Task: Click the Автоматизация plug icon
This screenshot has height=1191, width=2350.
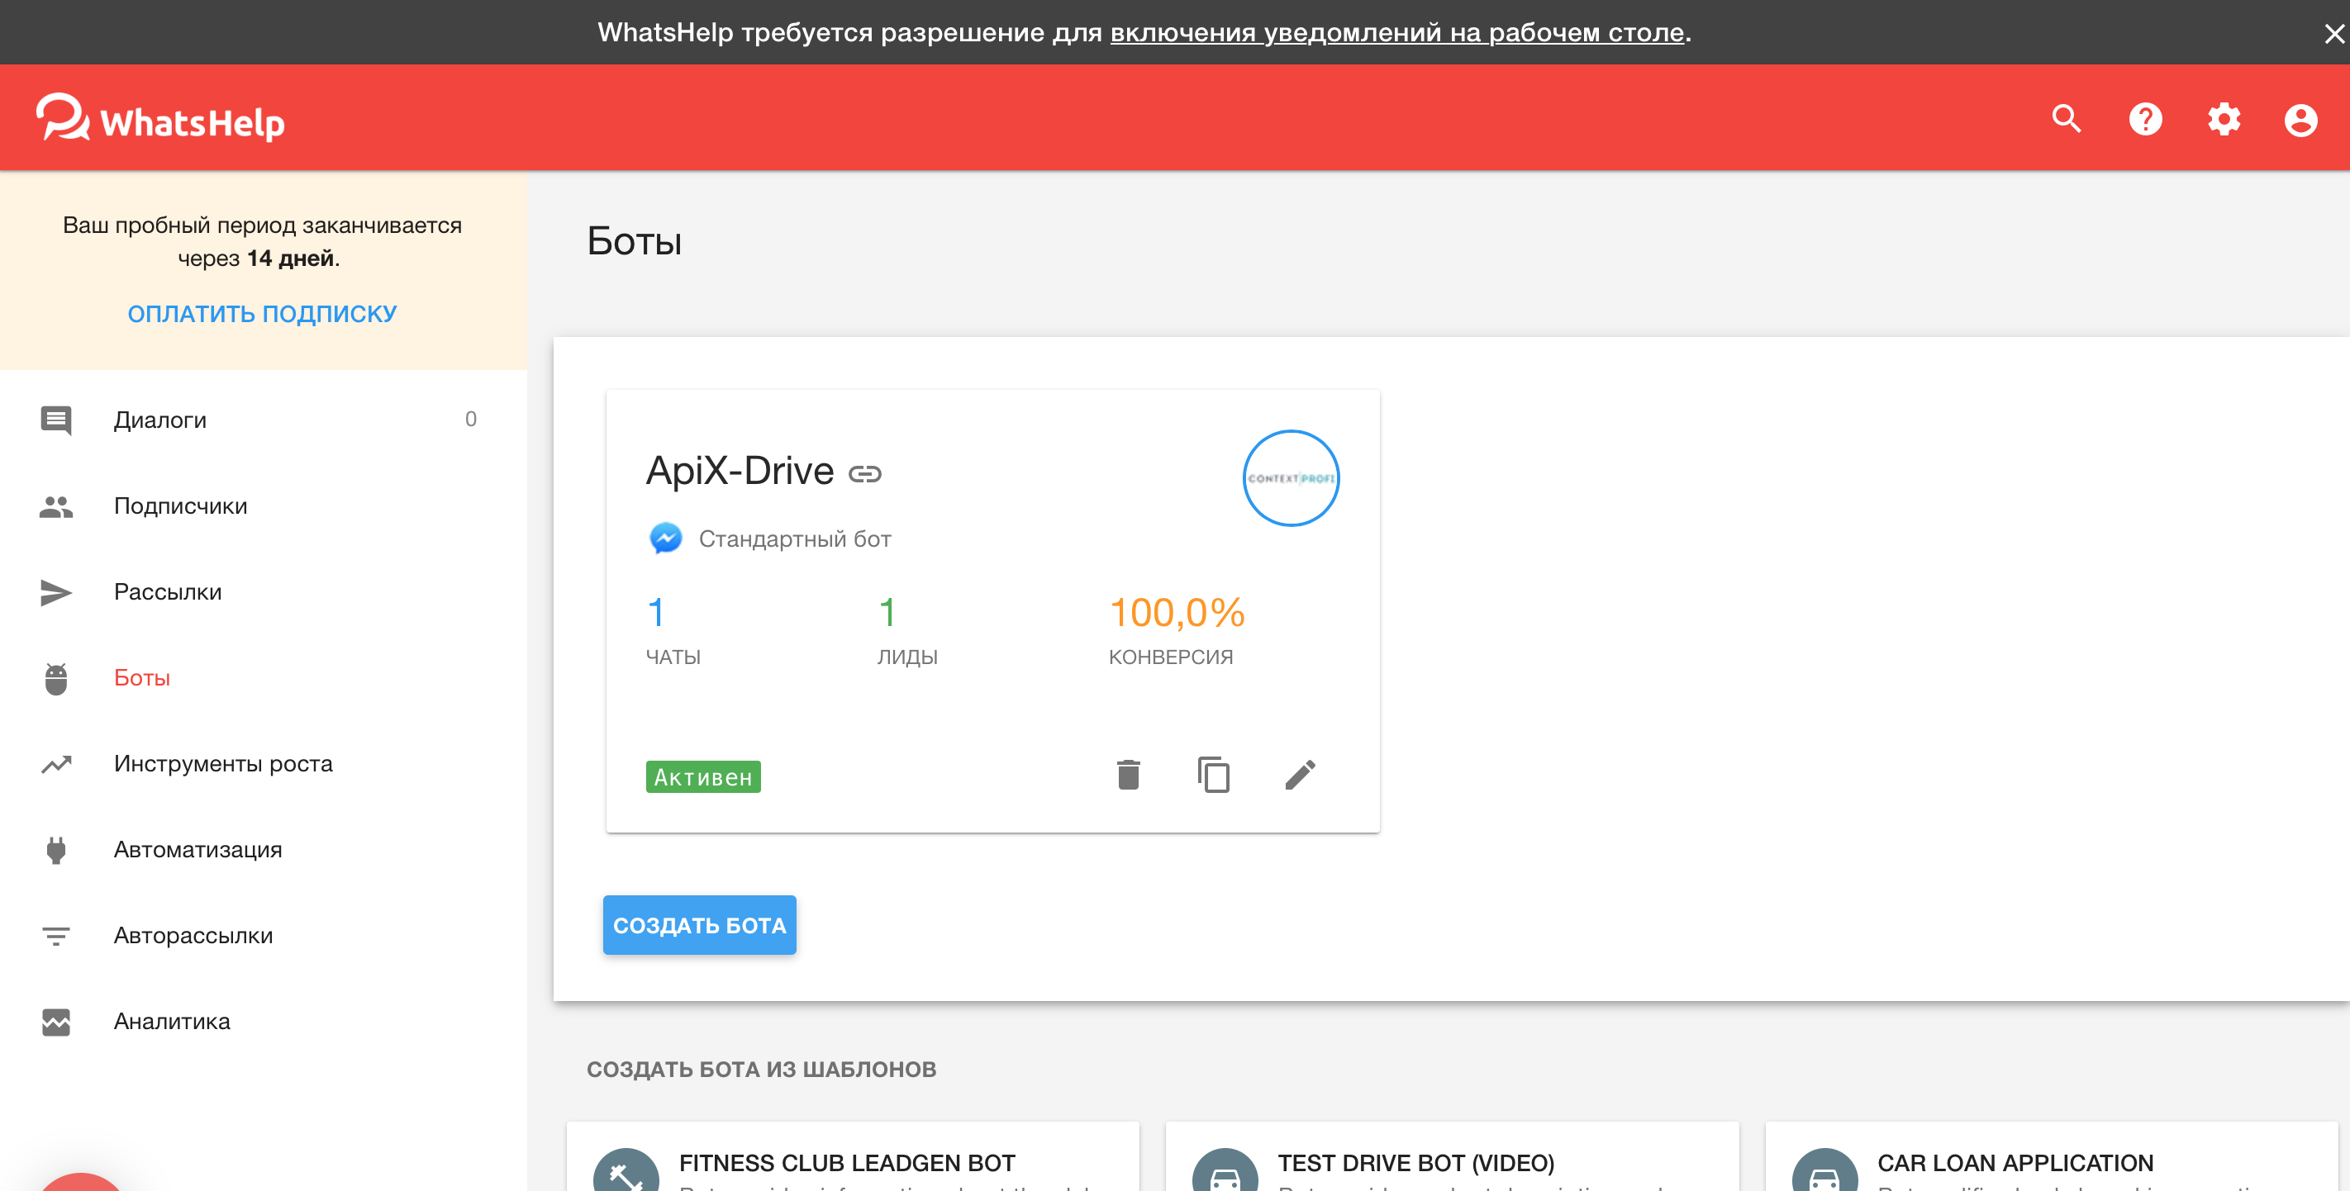Action: (55, 850)
